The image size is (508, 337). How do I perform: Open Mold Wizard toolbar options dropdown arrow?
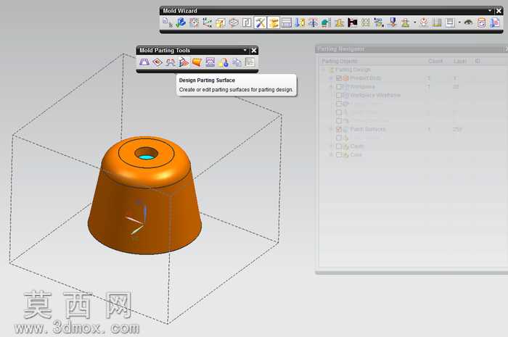(490, 11)
